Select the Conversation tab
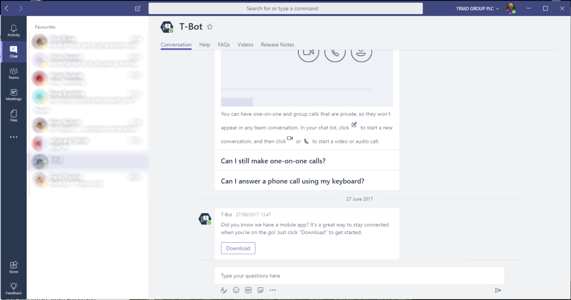Image resolution: width=571 pixels, height=300 pixels. pos(176,44)
